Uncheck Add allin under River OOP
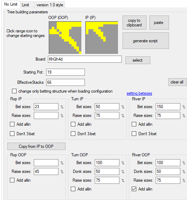187x200 pixels. (x=134, y=189)
